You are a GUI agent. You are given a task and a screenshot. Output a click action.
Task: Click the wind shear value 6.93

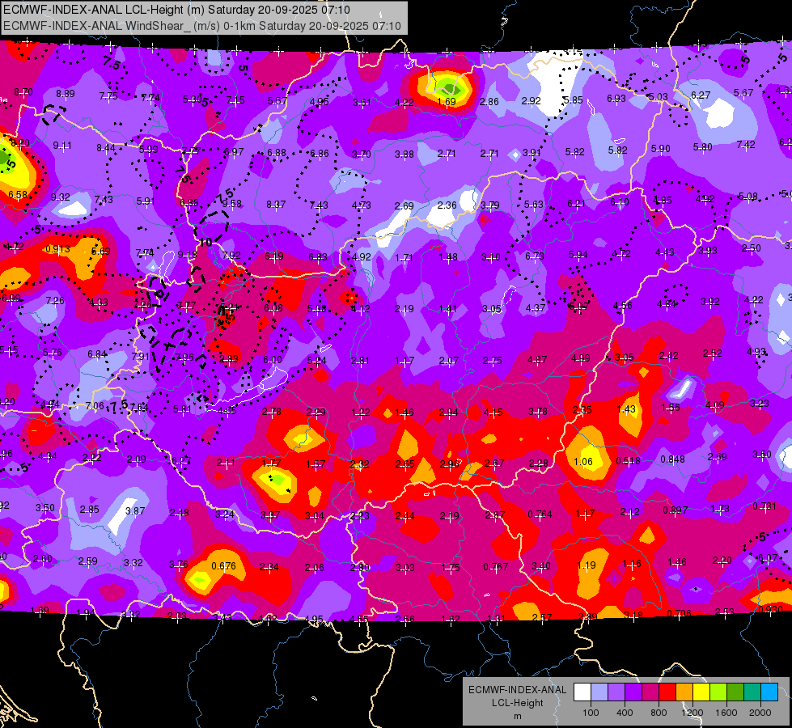pos(616,99)
